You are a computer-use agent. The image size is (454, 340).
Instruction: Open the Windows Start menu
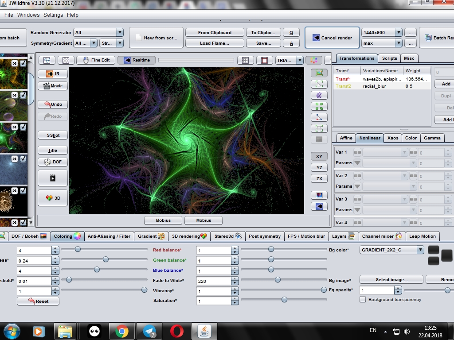click(x=12, y=331)
